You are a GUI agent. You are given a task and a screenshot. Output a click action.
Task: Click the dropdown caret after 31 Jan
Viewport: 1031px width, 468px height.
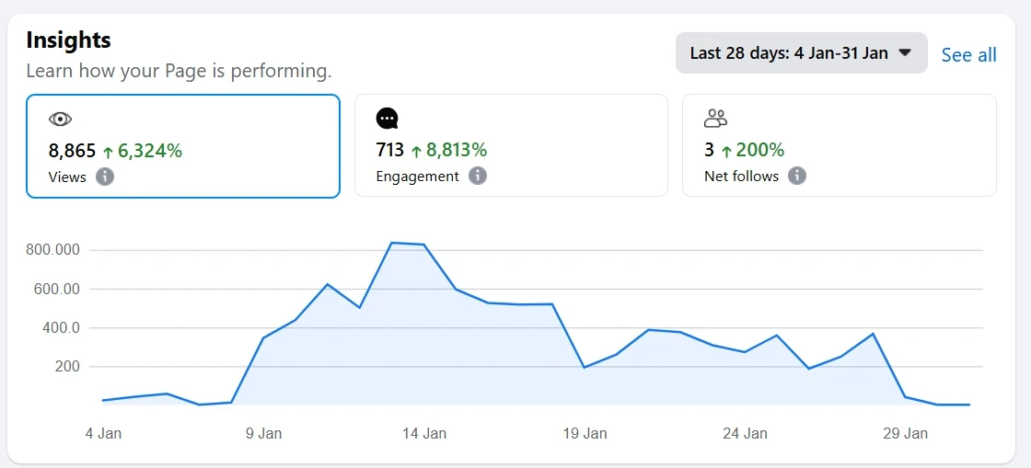click(x=905, y=53)
